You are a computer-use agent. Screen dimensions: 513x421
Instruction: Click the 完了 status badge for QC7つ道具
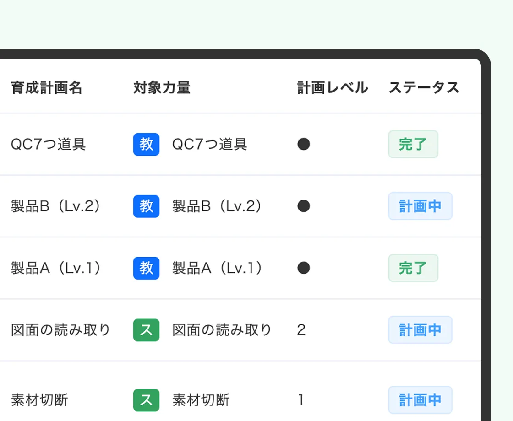click(413, 144)
